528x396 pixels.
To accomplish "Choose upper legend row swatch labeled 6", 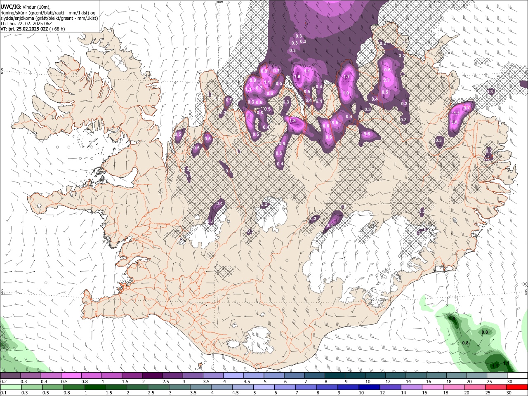I will click(294, 376).
